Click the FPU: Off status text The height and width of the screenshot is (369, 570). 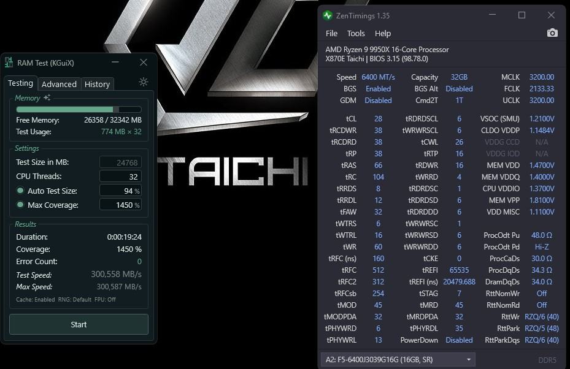[x=105, y=300]
